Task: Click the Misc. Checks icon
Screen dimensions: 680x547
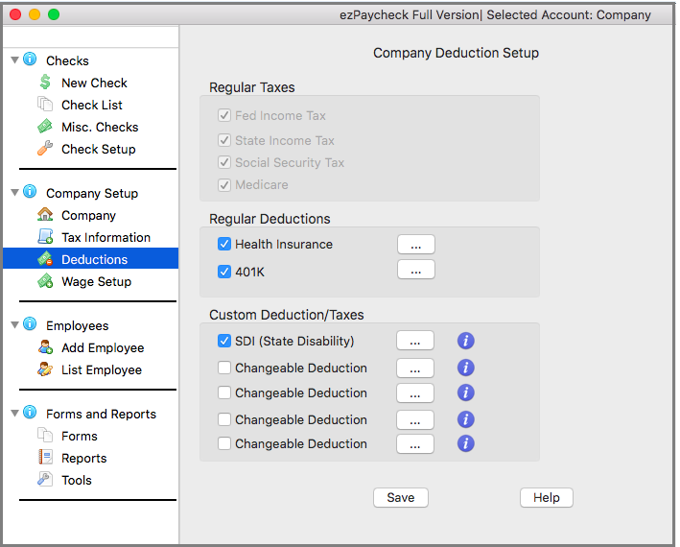Action: pyautogui.click(x=45, y=127)
